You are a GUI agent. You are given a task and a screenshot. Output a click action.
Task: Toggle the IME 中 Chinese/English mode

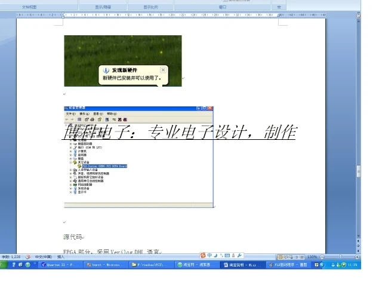click(210, 255)
